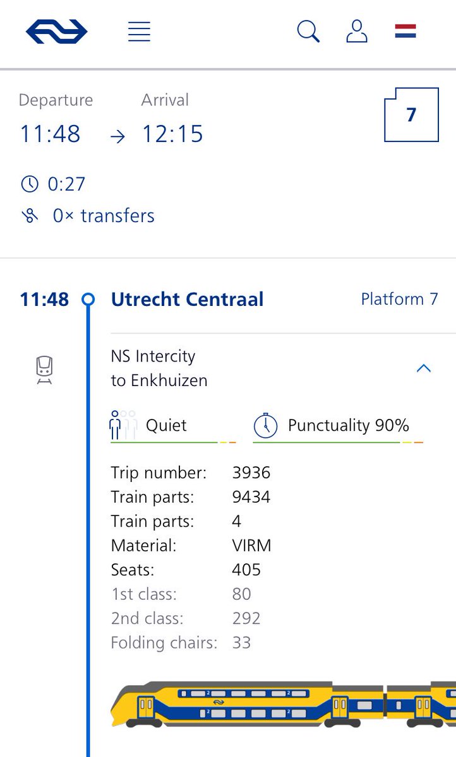Click the crowd occupancy people icon
The height and width of the screenshot is (757, 456).
(x=123, y=425)
